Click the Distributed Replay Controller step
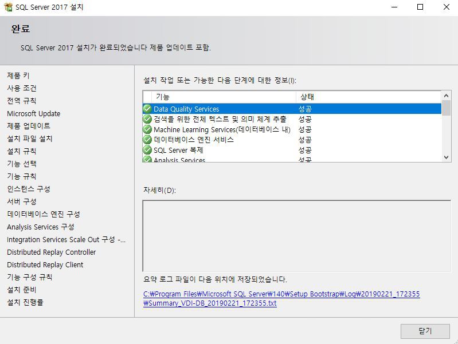The height and width of the screenshot is (344, 458). pos(52,252)
